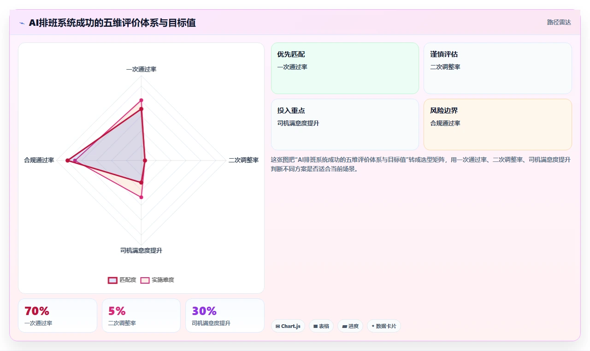Open the 谨慎评估 card
The height and width of the screenshot is (351, 590).
pos(498,68)
